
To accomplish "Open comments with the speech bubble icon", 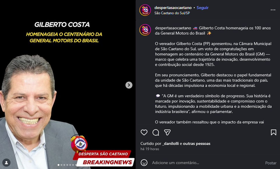I will (x=156, y=132).
